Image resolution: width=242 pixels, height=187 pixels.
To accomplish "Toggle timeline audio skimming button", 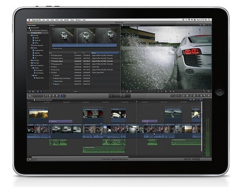I will point(194,100).
